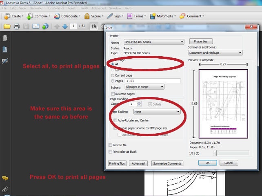Click the Combine files icon
The width and height of the screenshot is (262, 196).
pyautogui.click(x=30, y=16)
